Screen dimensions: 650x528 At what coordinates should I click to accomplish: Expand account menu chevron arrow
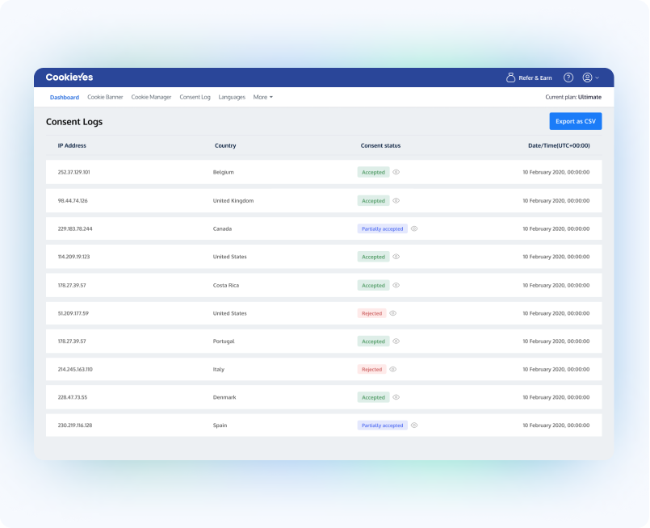pyautogui.click(x=598, y=78)
